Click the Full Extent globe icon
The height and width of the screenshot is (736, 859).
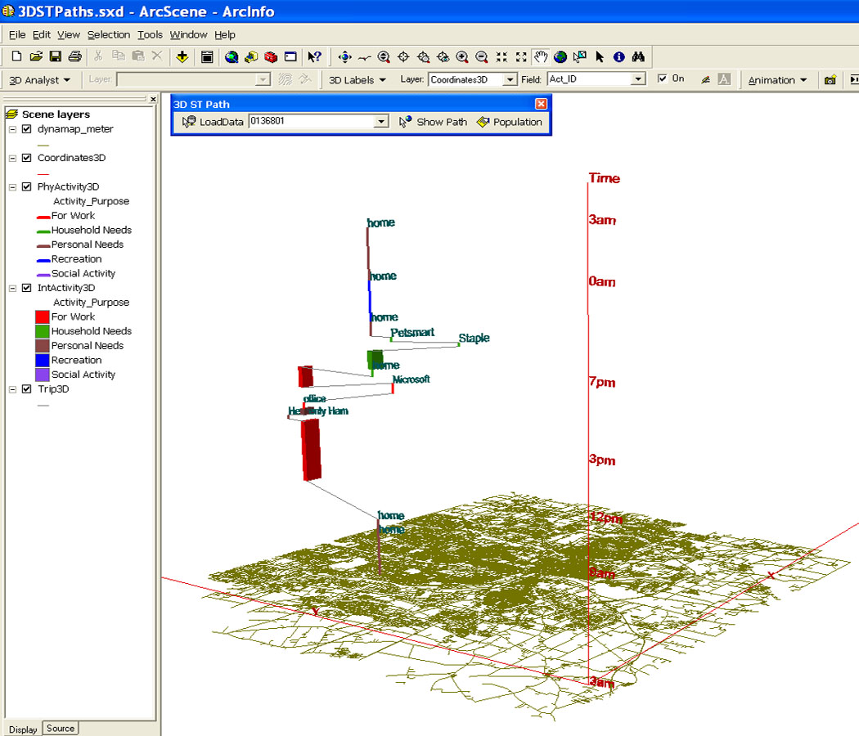point(560,56)
